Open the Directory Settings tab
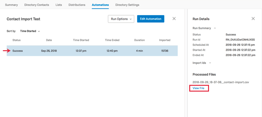This screenshot has width=262, height=117. tap(127, 5)
